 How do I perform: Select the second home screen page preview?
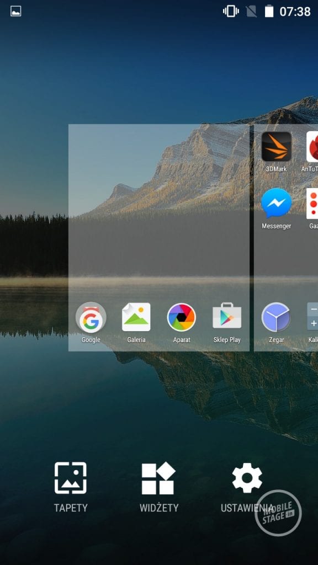[286, 238]
